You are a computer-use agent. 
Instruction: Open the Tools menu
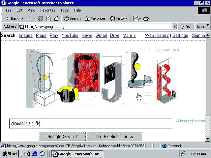coord(65,10)
